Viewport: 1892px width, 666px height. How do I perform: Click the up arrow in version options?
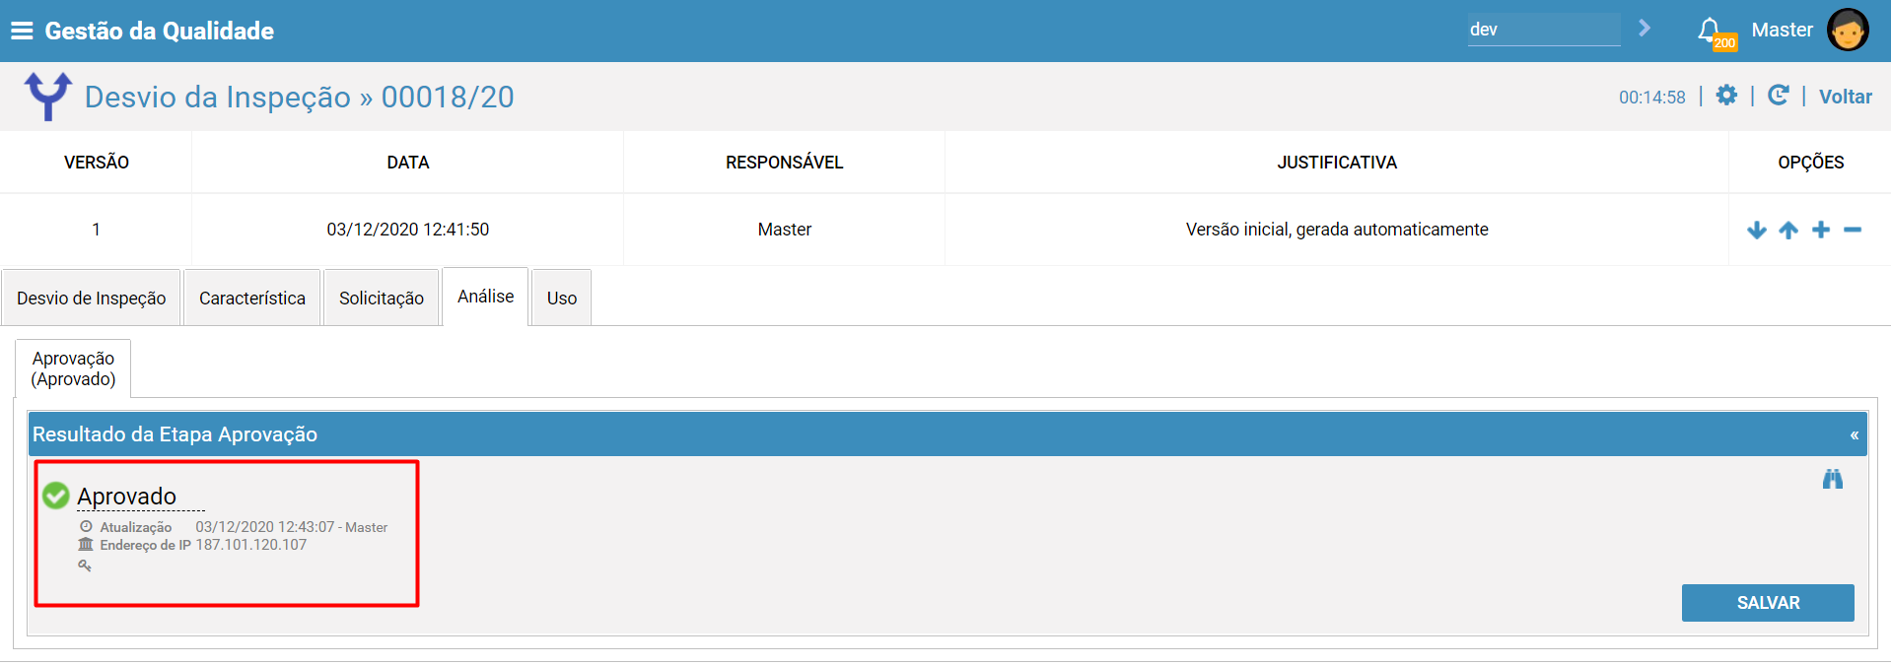[1788, 230]
